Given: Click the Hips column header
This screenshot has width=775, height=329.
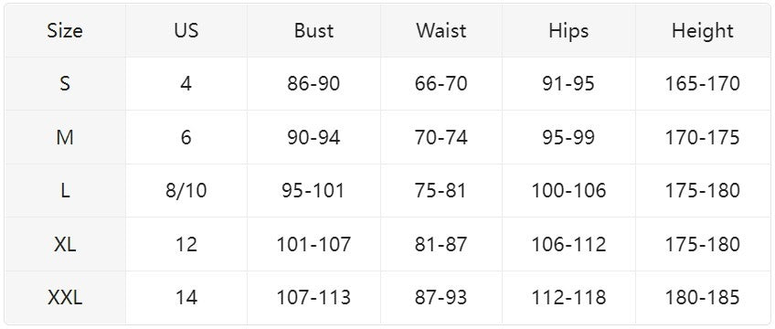Looking at the screenshot, I should 568,31.
